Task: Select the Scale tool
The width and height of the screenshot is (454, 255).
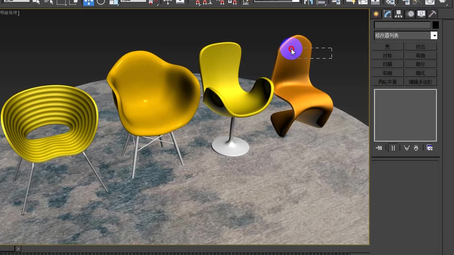Action: coord(113,3)
